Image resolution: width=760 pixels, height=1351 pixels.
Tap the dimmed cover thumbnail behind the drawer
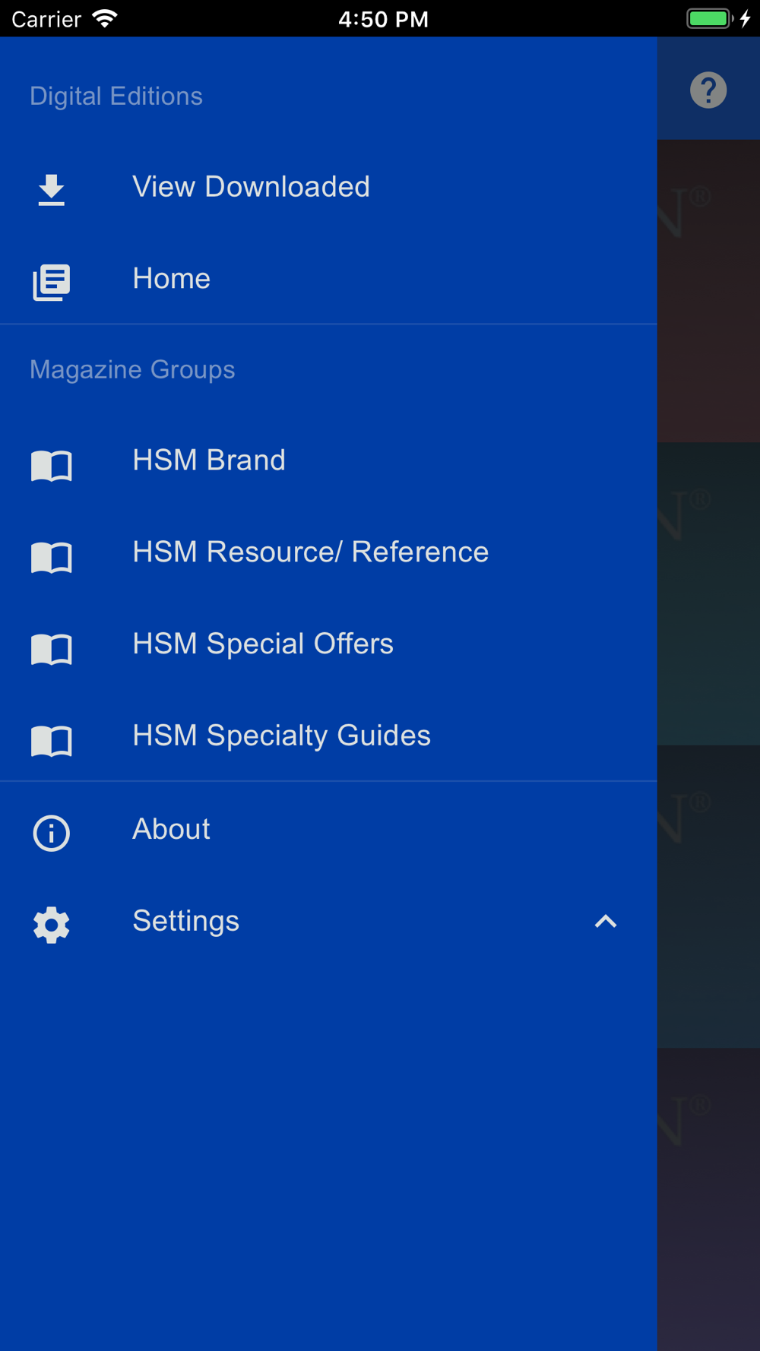(x=708, y=593)
